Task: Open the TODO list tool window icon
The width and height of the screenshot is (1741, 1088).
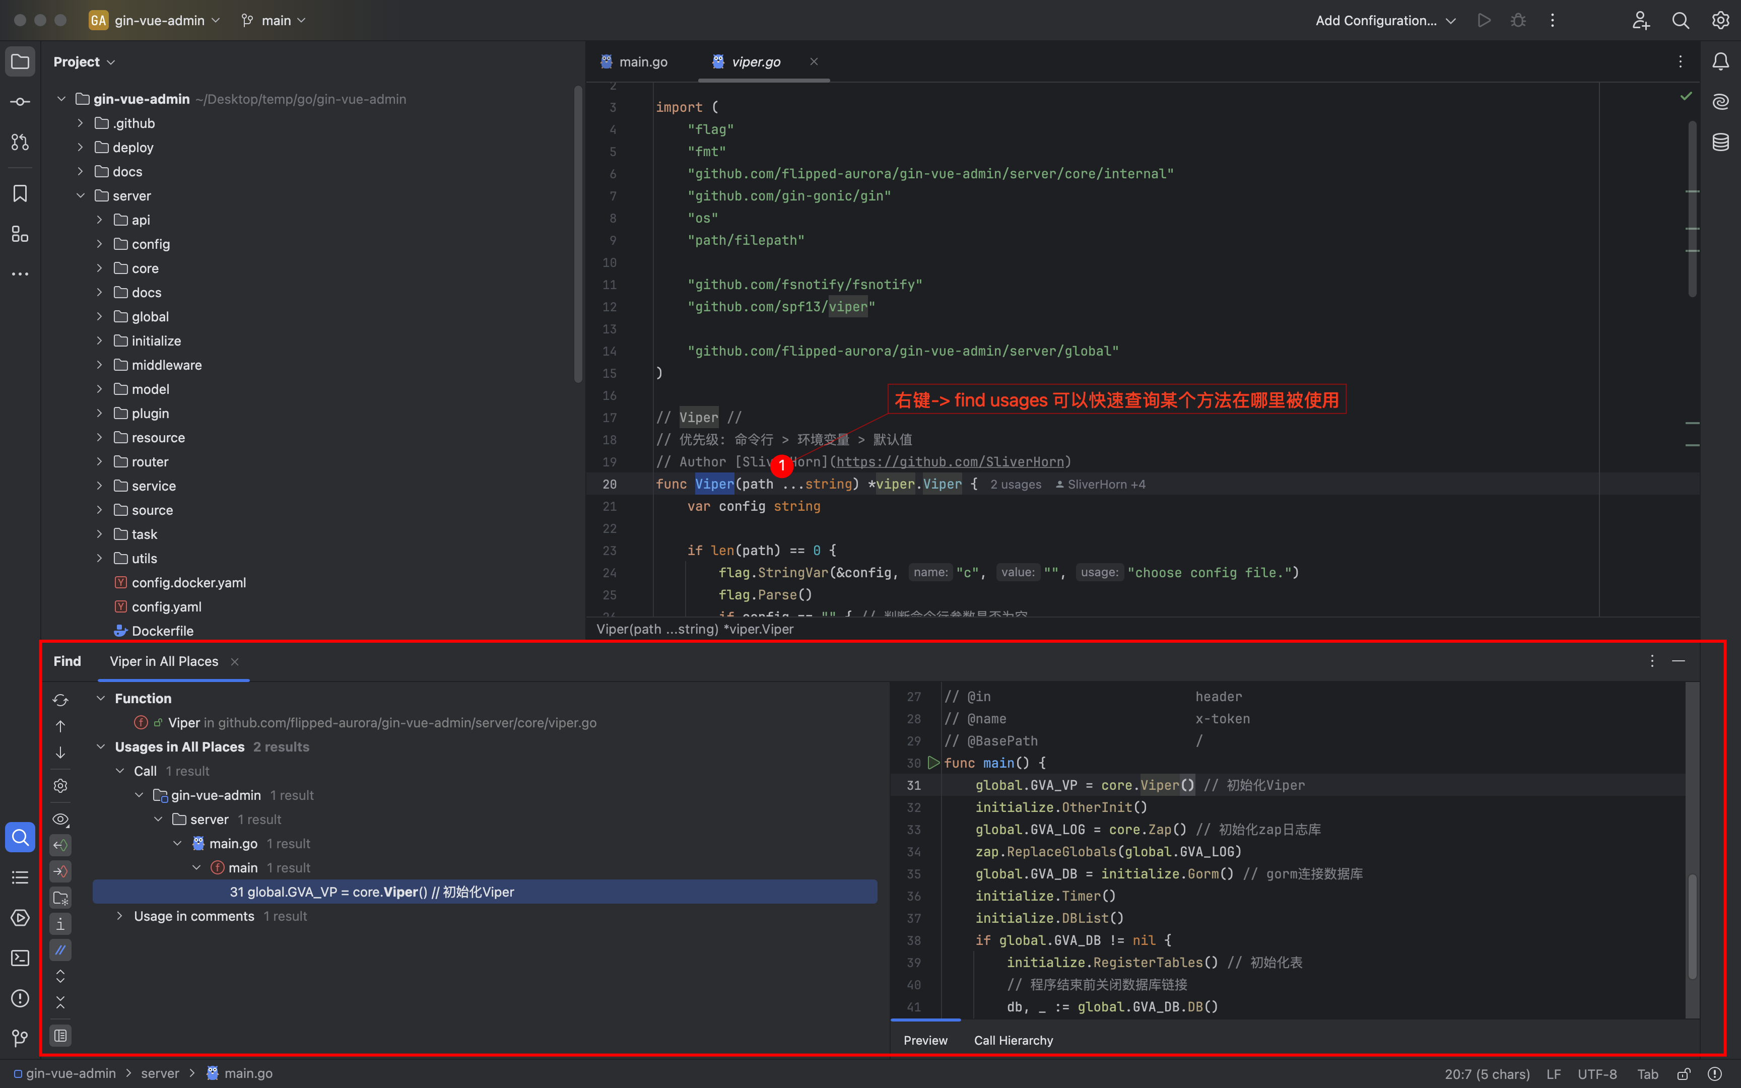Action: tap(20, 877)
